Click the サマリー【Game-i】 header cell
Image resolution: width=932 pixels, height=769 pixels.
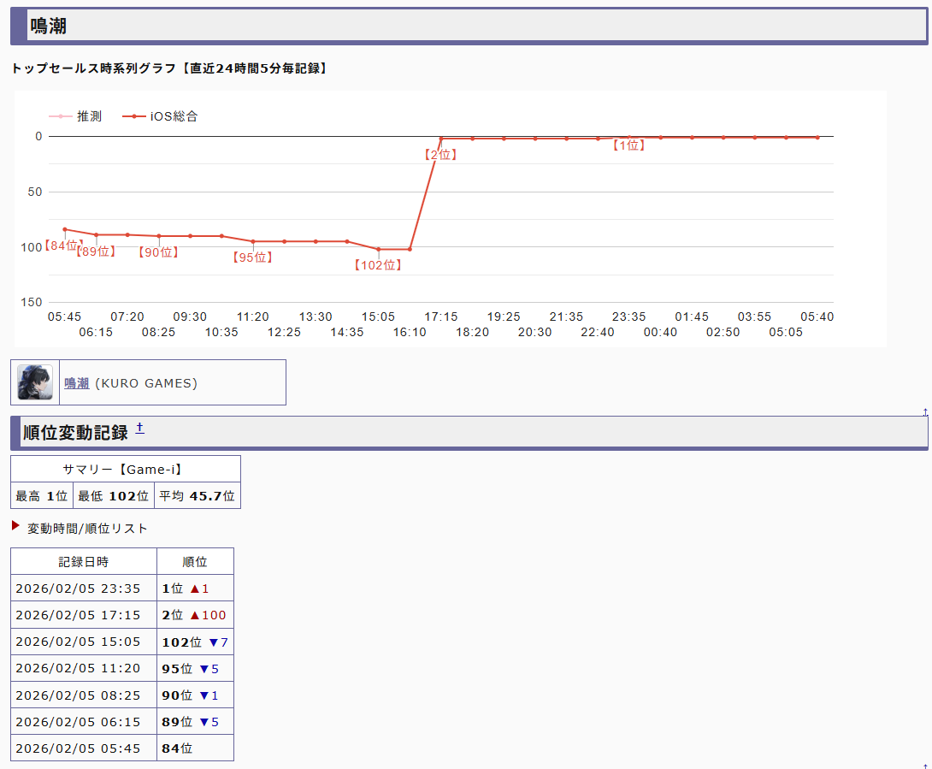[x=126, y=469]
